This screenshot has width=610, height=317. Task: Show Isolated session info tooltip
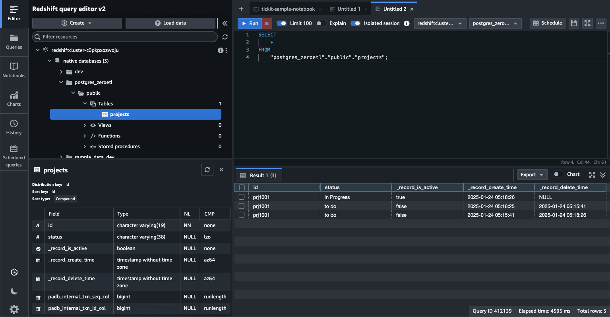(407, 23)
